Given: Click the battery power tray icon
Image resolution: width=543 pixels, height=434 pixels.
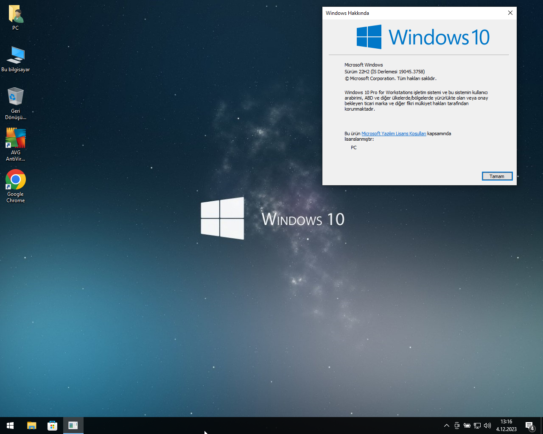Looking at the screenshot, I should [x=467, y=426].
